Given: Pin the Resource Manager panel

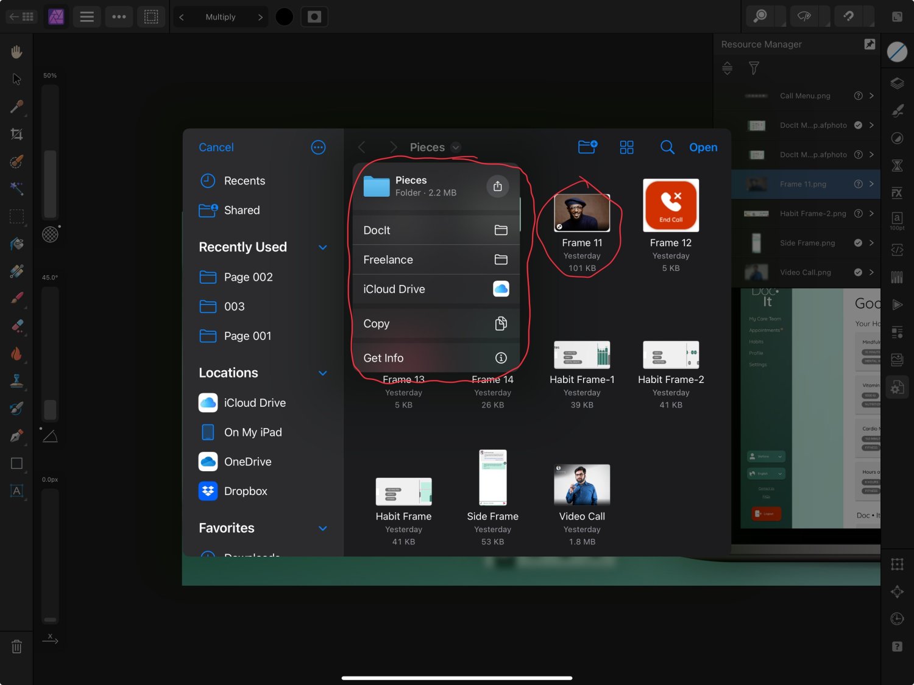Looking at the screenshot, I should tap(870, 44).
